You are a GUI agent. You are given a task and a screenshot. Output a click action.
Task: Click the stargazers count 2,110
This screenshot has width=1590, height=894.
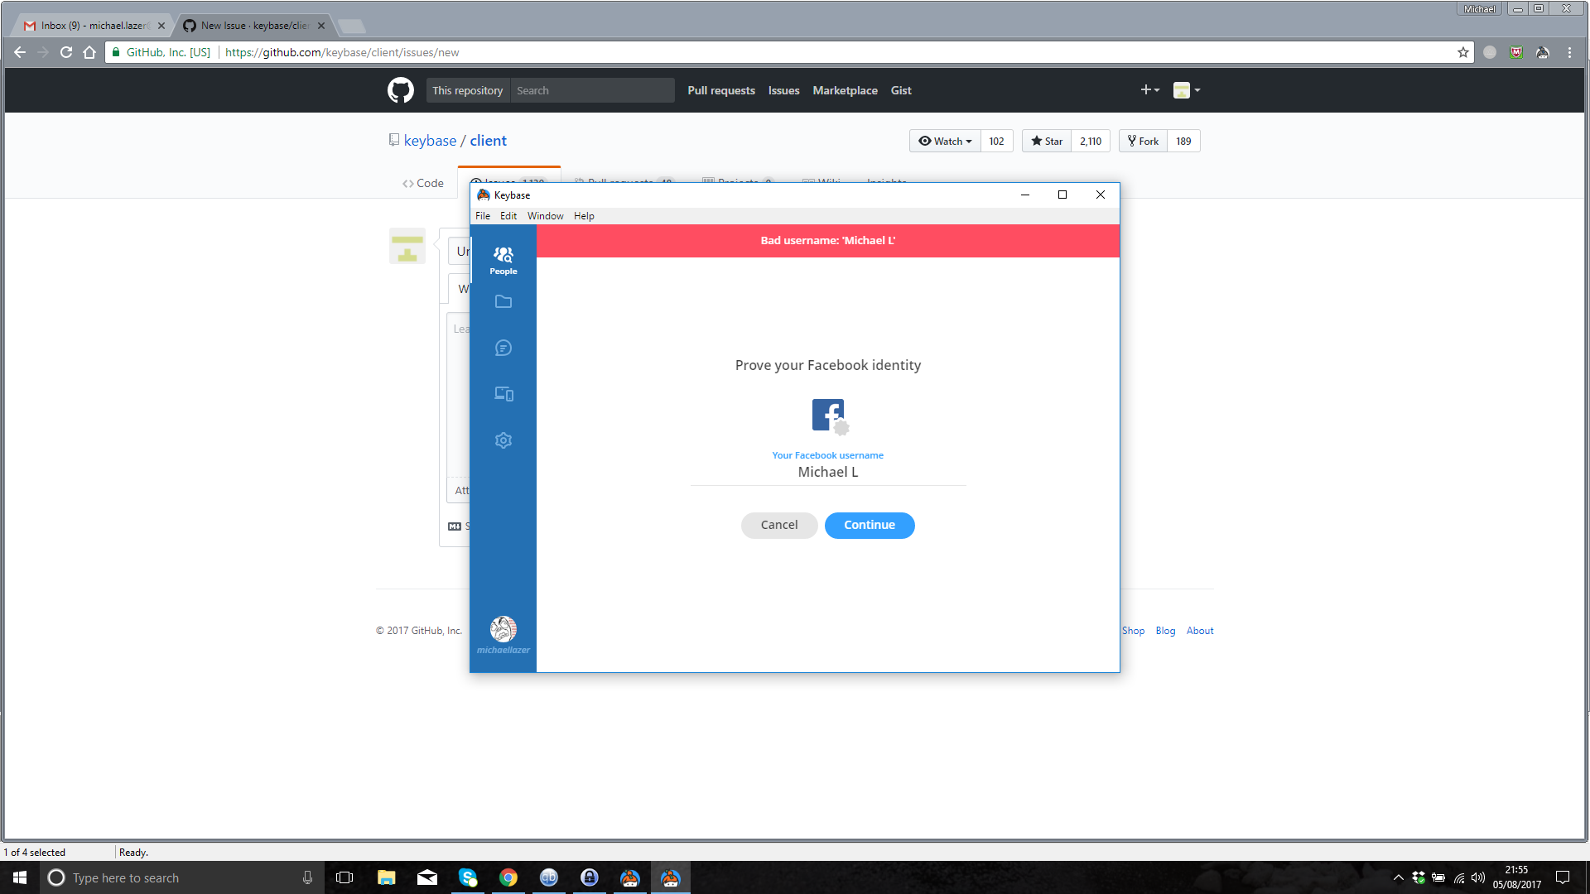tap(1091, 142)
